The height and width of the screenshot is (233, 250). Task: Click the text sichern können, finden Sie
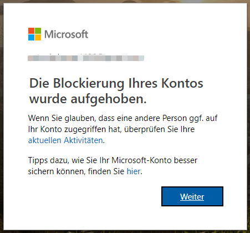pos(76,171)
